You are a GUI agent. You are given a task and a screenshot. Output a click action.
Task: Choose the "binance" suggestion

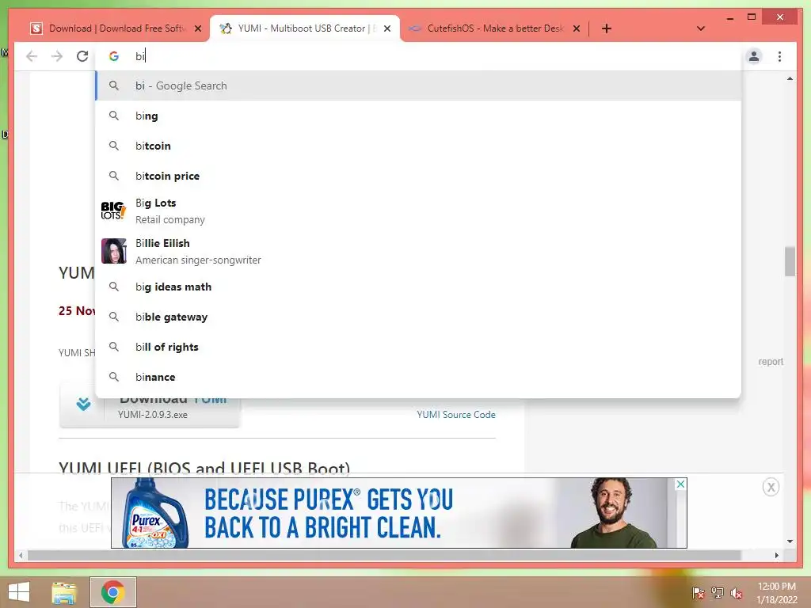pyautogui.click(x=418, y=377)
